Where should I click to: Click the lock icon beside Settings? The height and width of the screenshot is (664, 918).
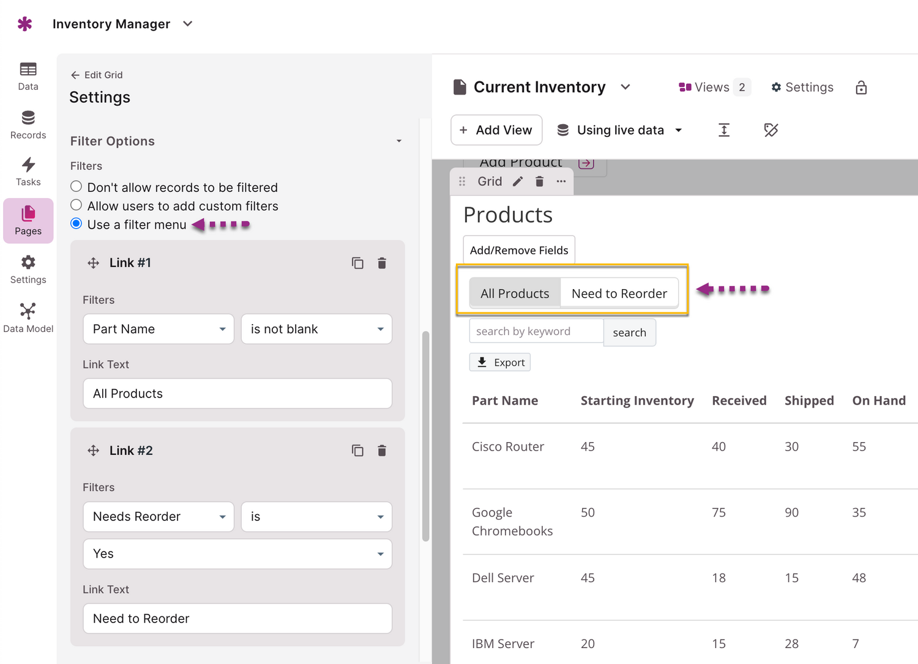point(861,87)
